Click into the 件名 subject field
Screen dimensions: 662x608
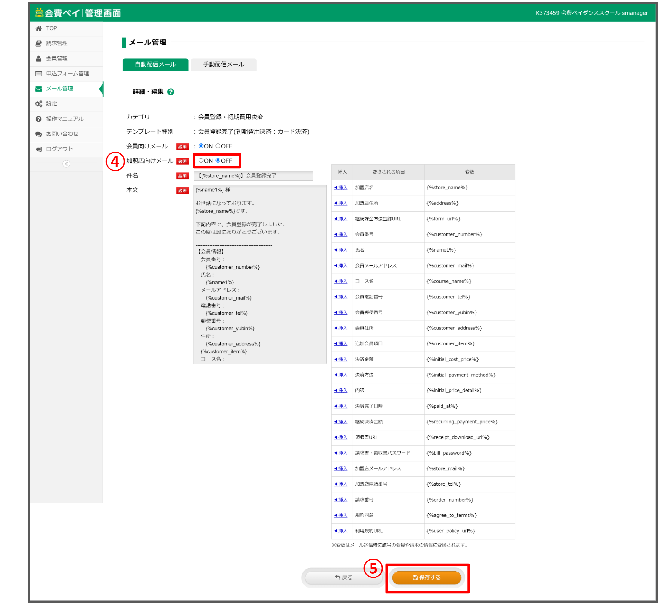click(254, 176)
